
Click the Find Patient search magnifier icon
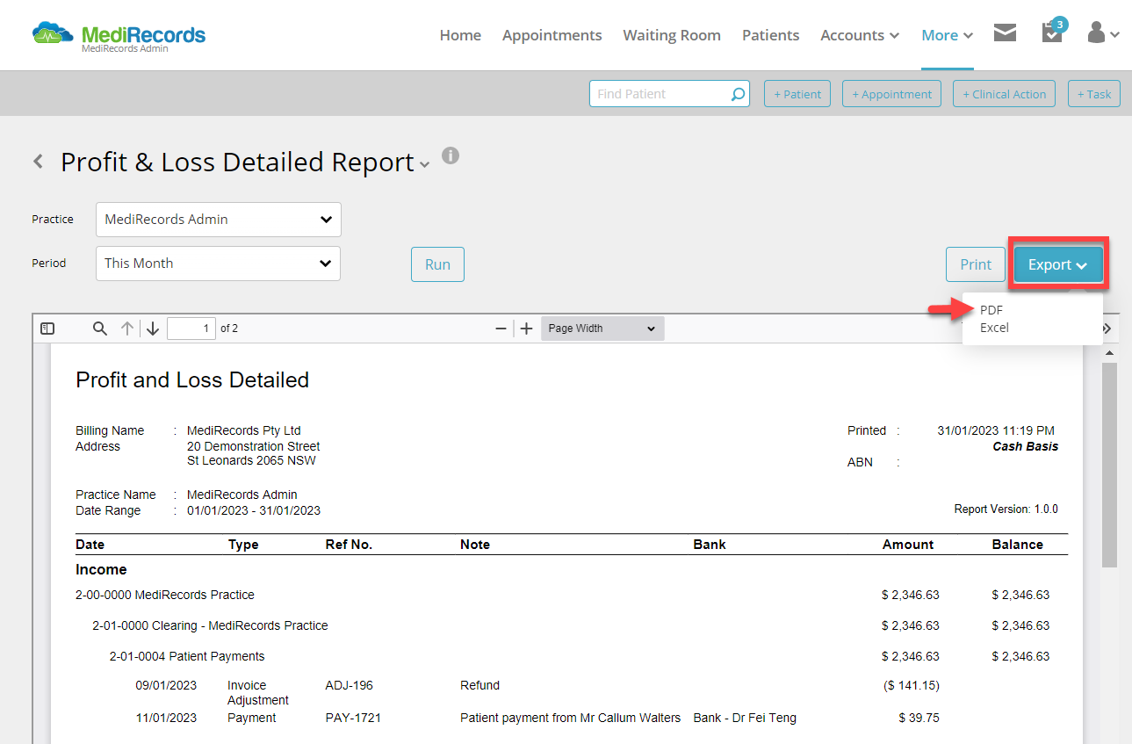tap(738, 94)
